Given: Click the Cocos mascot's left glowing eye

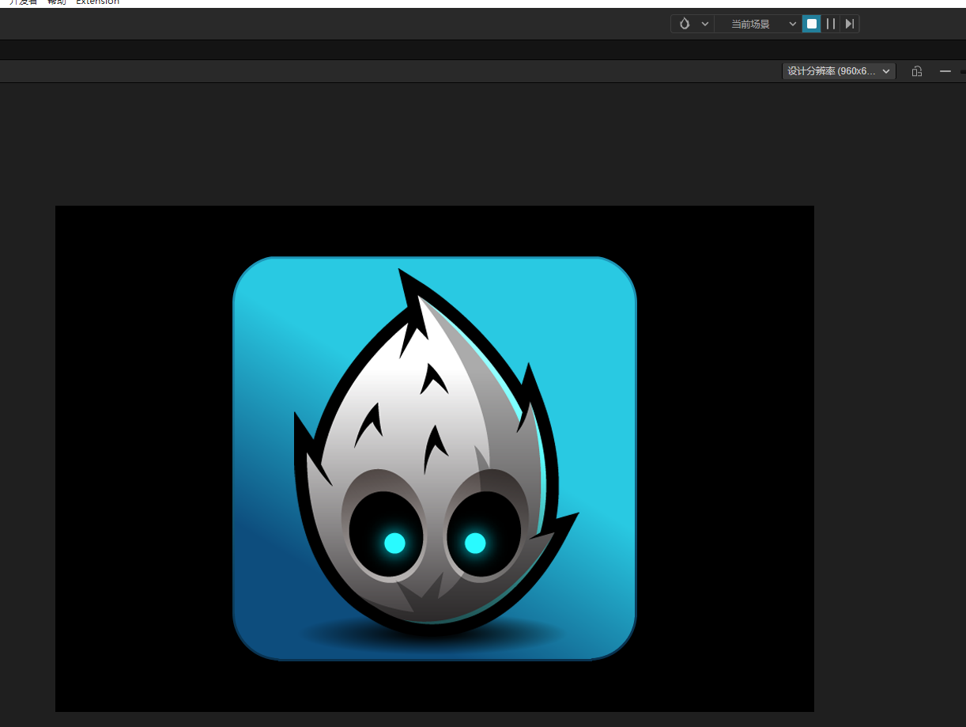Looking at the screenshot, I should click(x=394, y=543).
